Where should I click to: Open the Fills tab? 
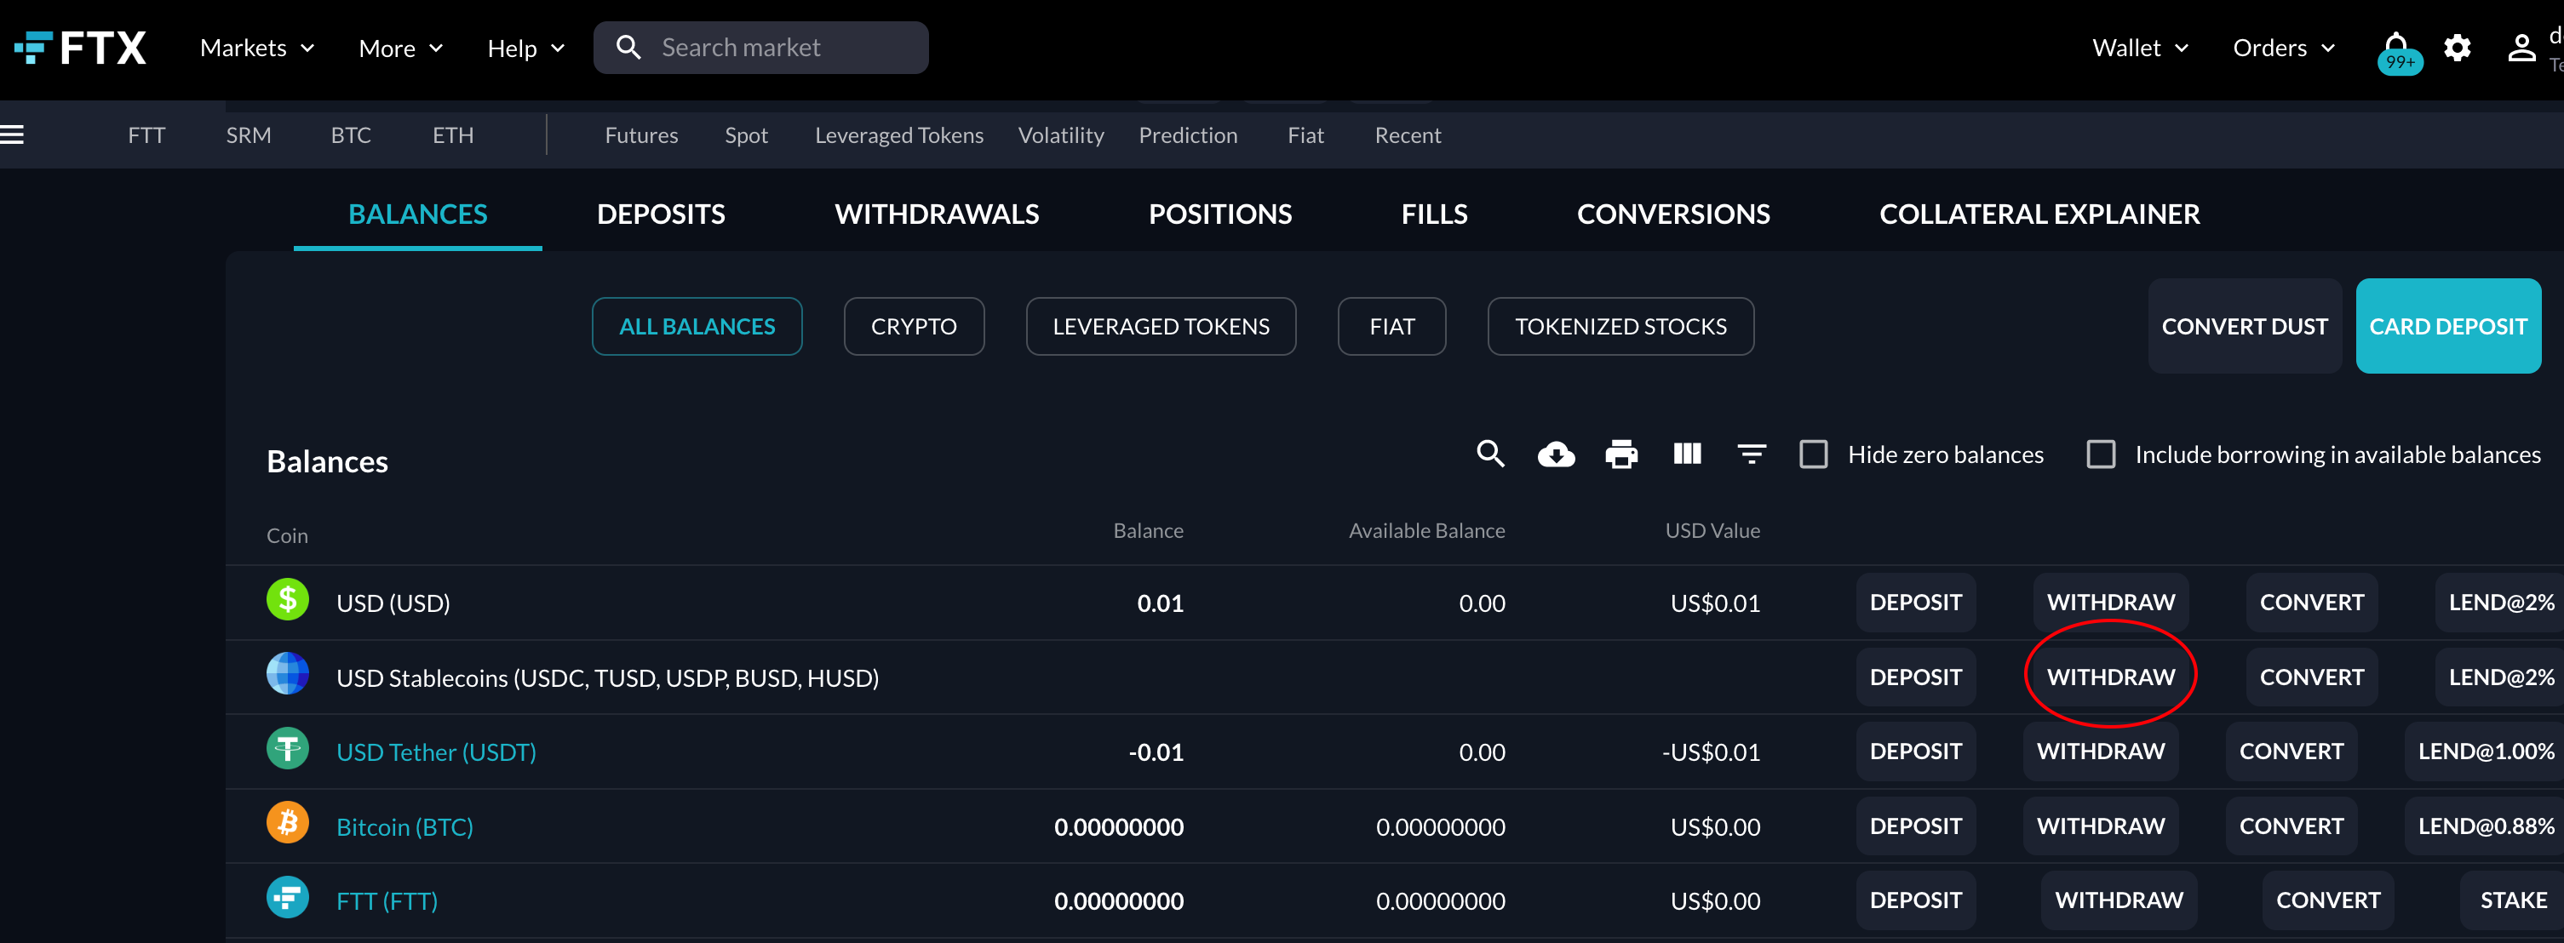point(1434,214)
